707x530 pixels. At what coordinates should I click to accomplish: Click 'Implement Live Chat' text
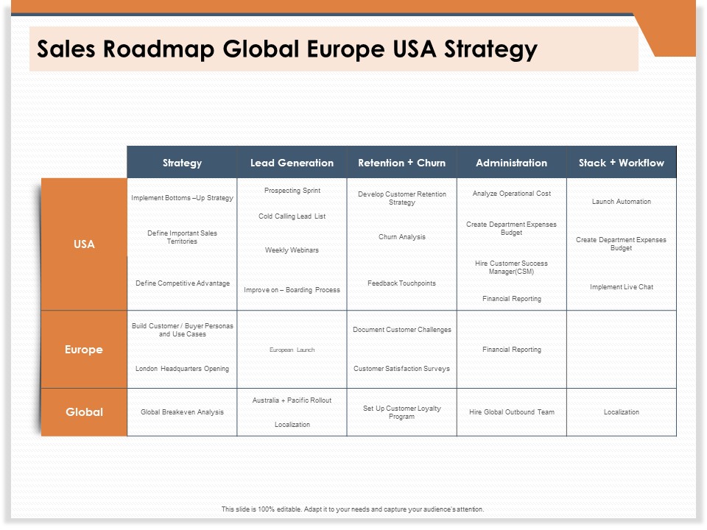click(x=622, y=287)
